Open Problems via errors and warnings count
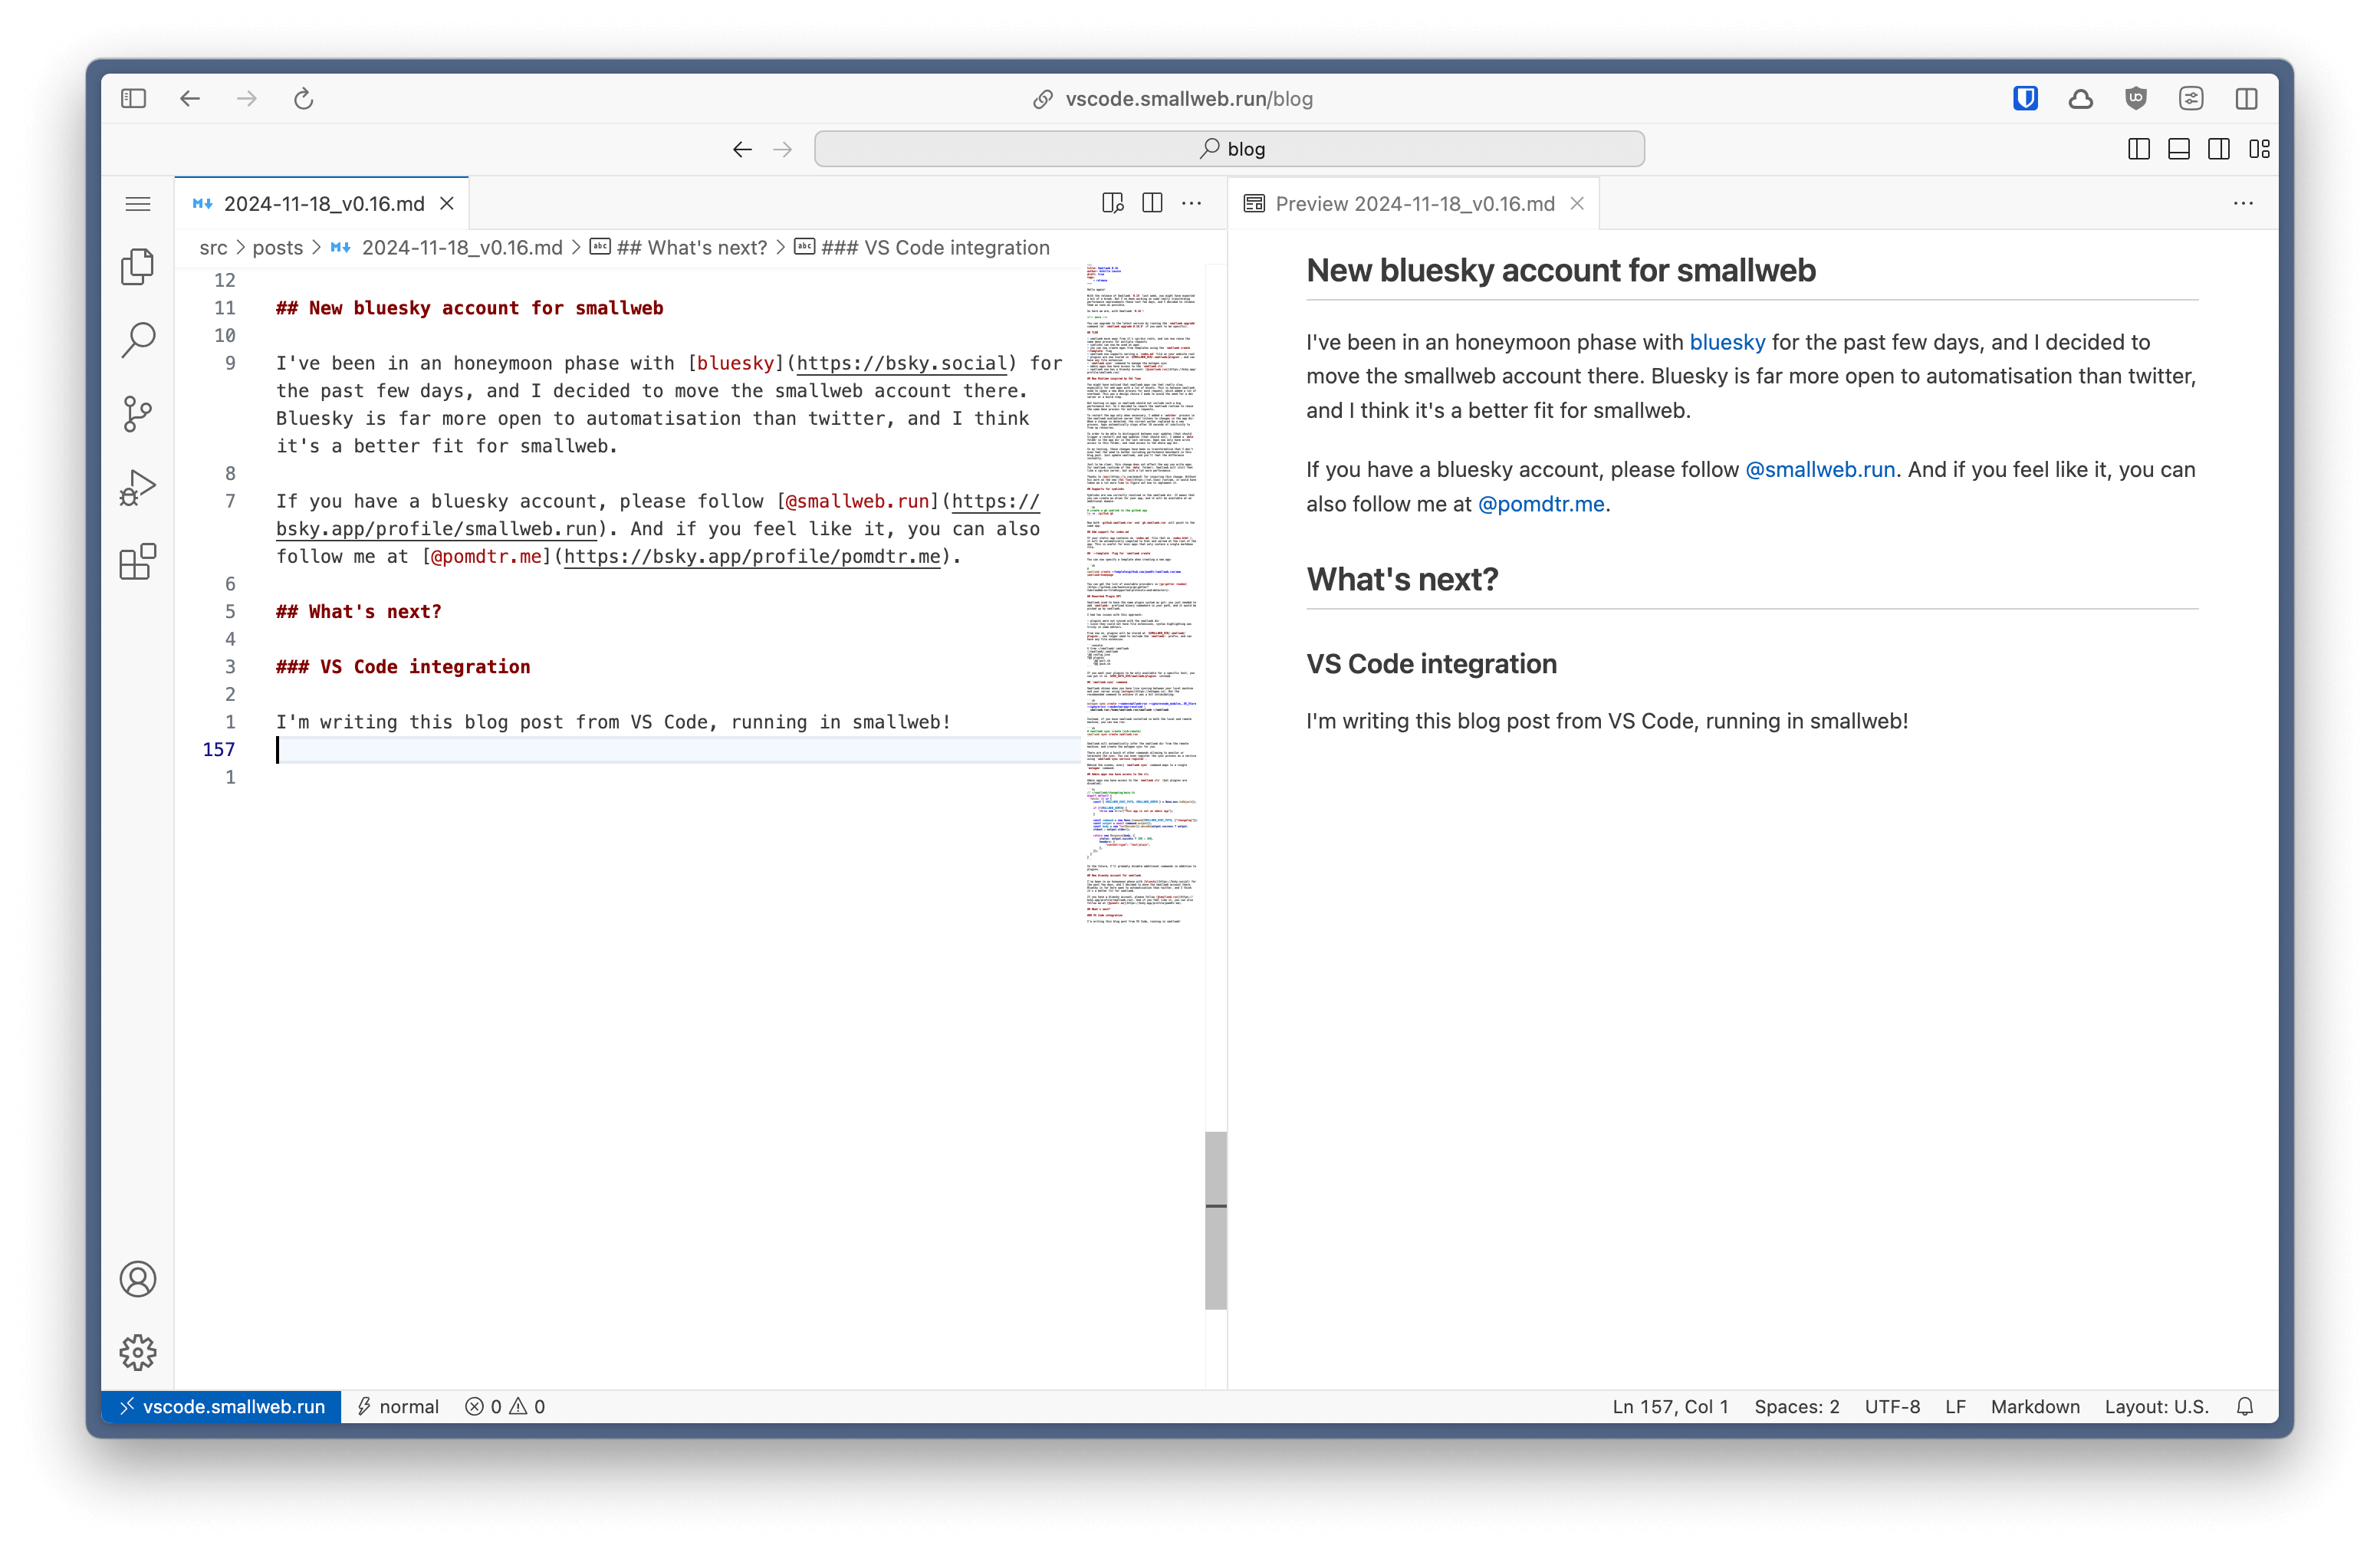 (x=505, y=1406)
